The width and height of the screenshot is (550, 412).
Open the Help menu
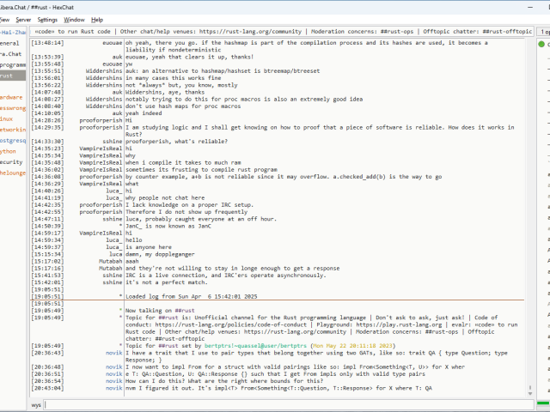click(x=97, y=19)
